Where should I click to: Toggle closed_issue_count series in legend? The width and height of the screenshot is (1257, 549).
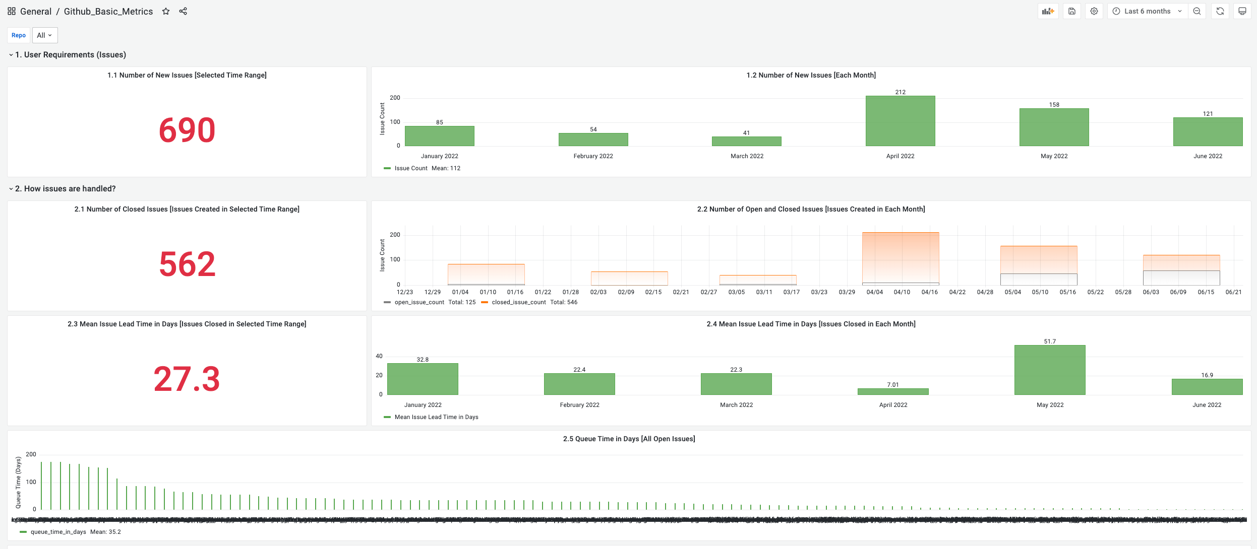coord(518,302)
